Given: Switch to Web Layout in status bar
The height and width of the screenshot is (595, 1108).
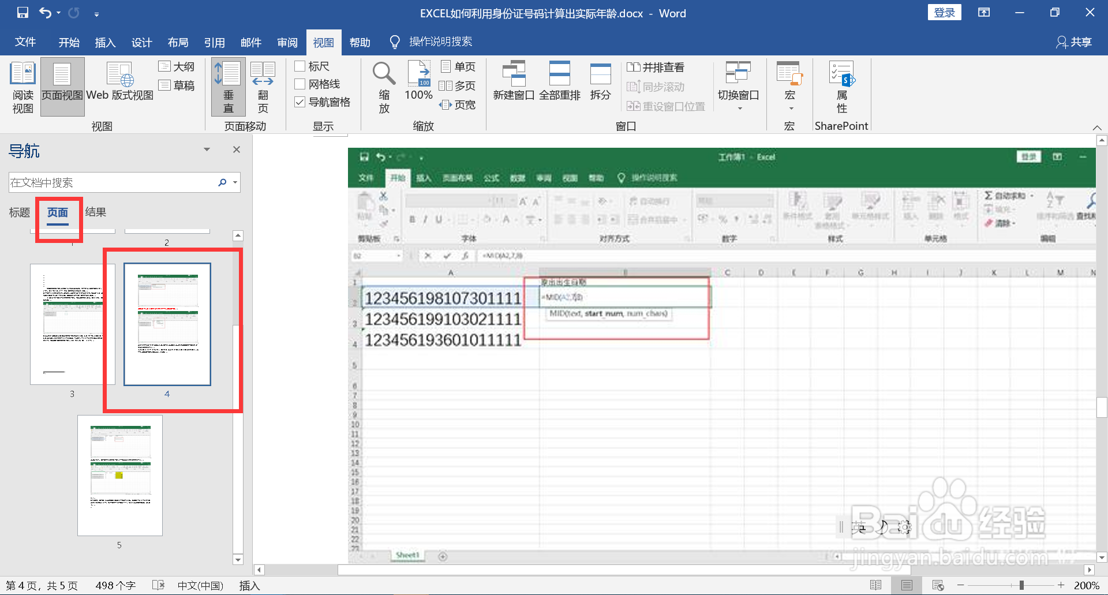Looking at the screenshot, I should click(938, 585).
